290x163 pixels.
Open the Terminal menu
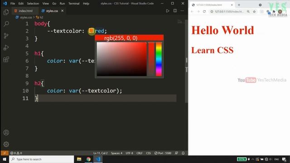(x=74, y=4)
